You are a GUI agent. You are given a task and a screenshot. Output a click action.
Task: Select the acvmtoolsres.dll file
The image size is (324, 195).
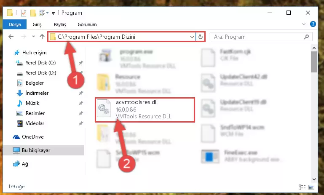tap(145, 110)
